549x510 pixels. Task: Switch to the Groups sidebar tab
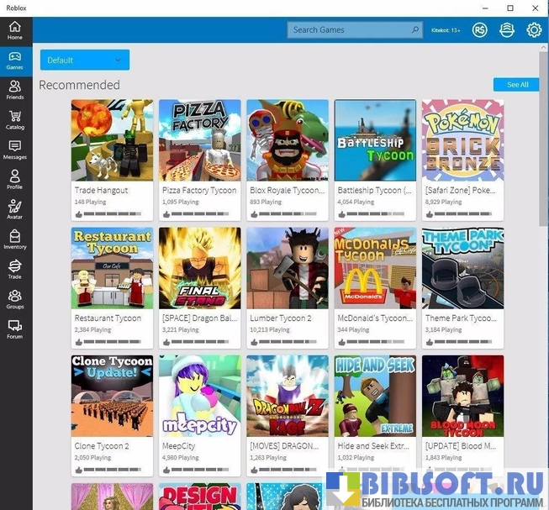15,297
